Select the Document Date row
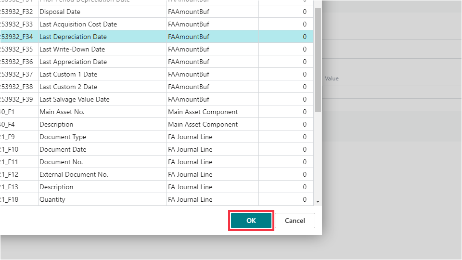Image resolution: width=462 pixels, height=260 pixels. click(157, 149)
